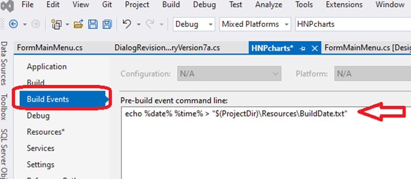Open the Resources* settings page
Viewport: 411px width, 179px height.
click(46, 132)
